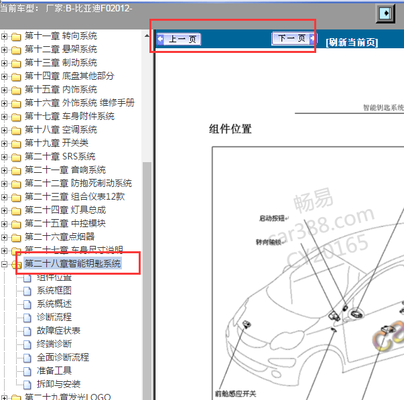The height and width of the screenshot is (400, 404).
Task: Open the 拆卸与安装 page
Action: click(x=58, y=384)
